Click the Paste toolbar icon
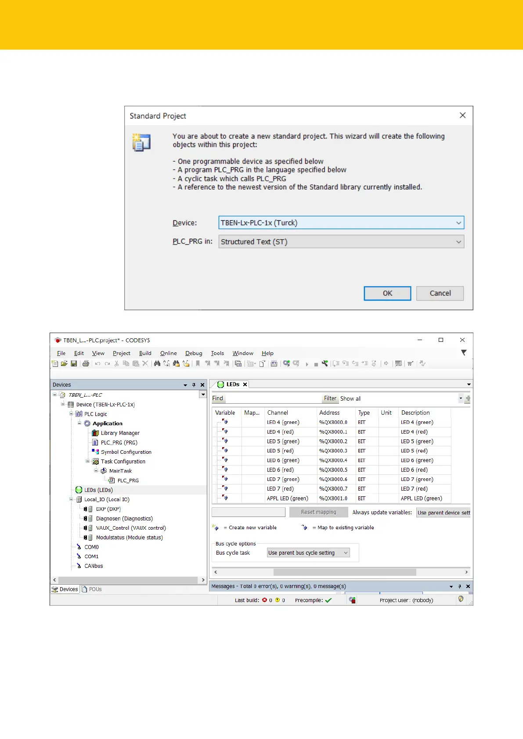This screenshot has height=739, width=523. [136, 363]
